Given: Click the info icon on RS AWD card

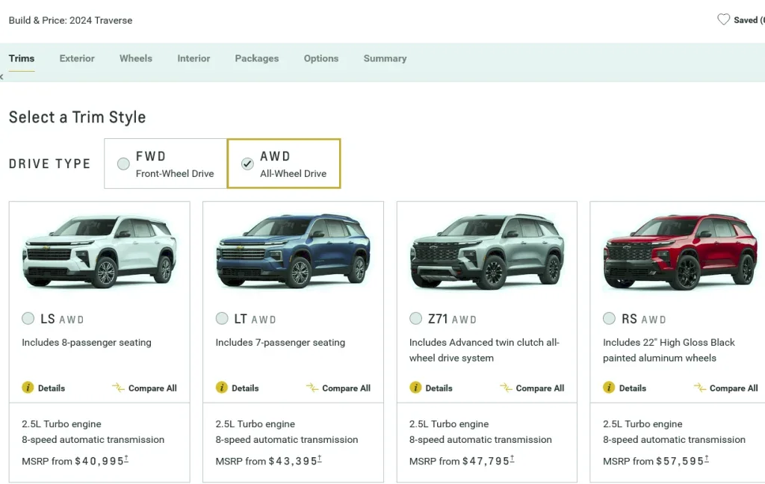Looking at the screenshot, I should pyautogui.click(x=609, y=388).
